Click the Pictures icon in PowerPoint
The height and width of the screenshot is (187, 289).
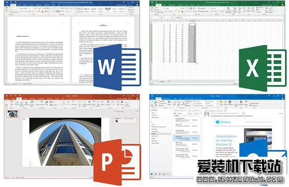pos(17,103)
